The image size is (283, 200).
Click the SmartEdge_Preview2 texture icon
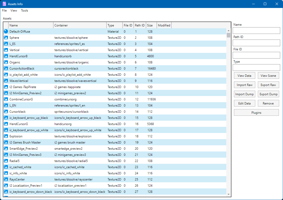coord(6,148)
